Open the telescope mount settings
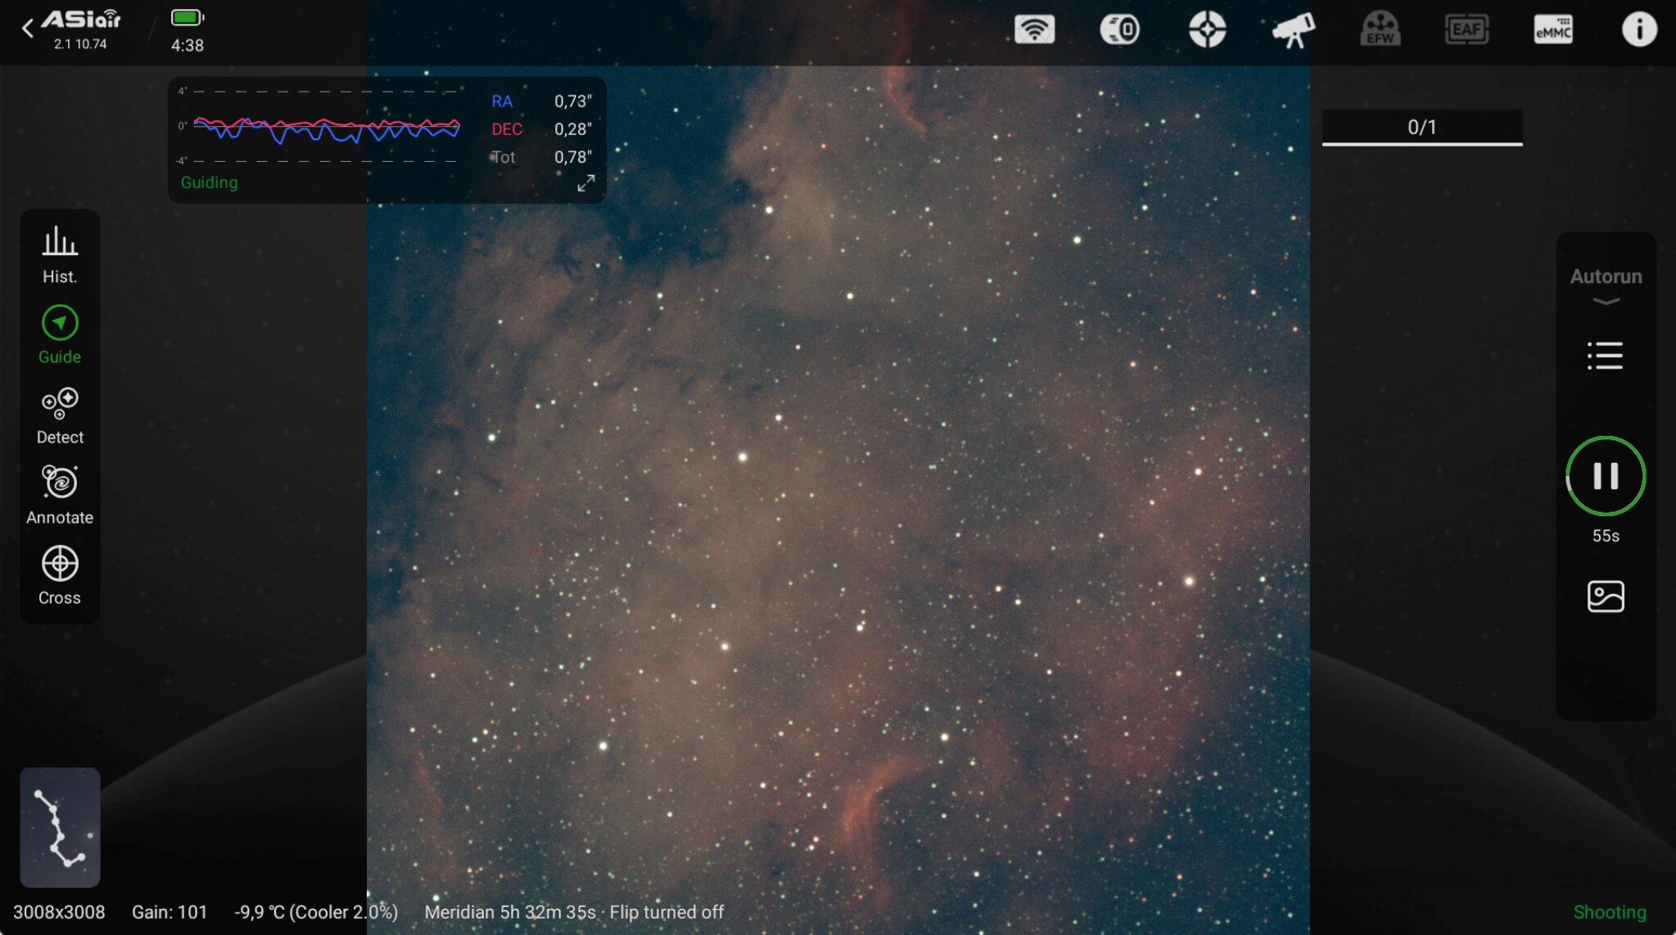Image resolution: width=1676 pixels, height=935 pixels. point(1293,30)
